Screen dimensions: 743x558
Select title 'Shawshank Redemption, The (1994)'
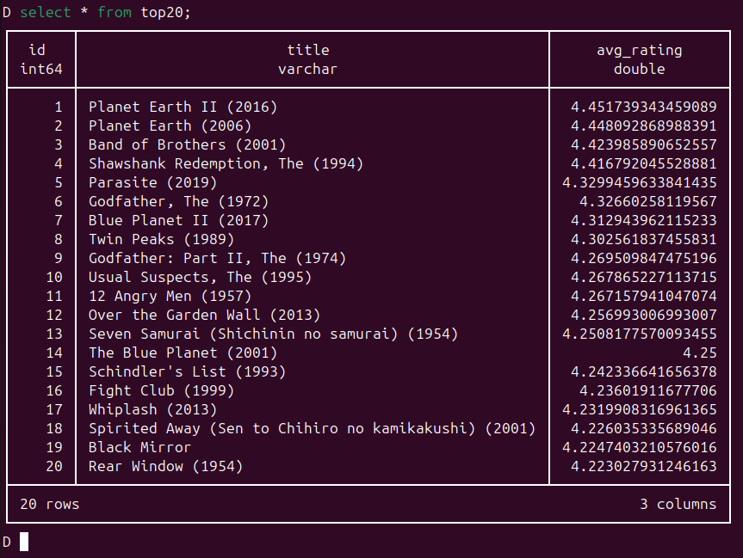point(226,163)
